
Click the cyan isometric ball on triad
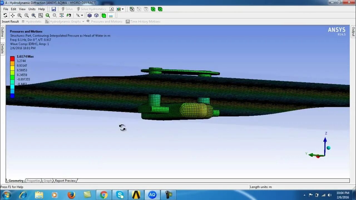pyautogui.click(x=328, y=148)
